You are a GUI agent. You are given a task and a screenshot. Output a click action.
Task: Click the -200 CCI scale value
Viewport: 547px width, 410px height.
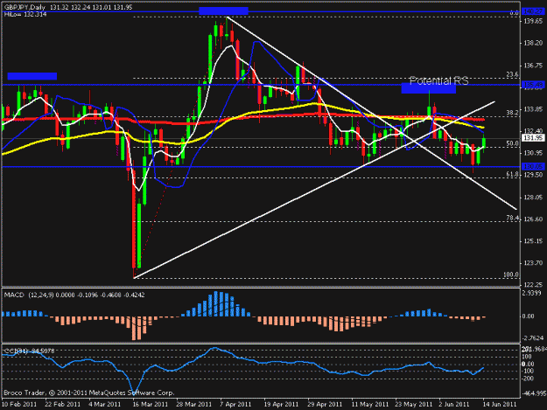[x=528, y=379]
